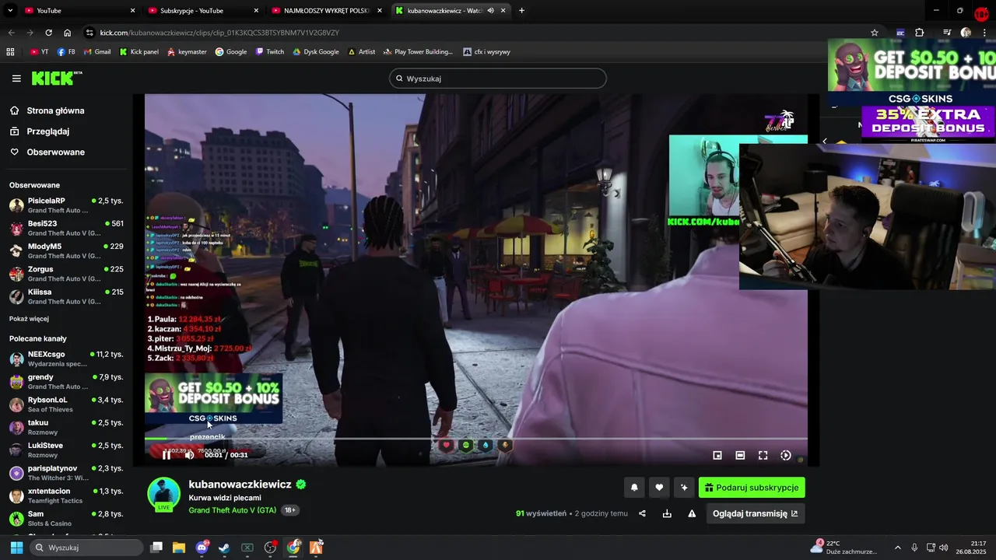Toggle theater mode on player
The height and width of the screenshot is (560, 996).
[x=740, y=456]
